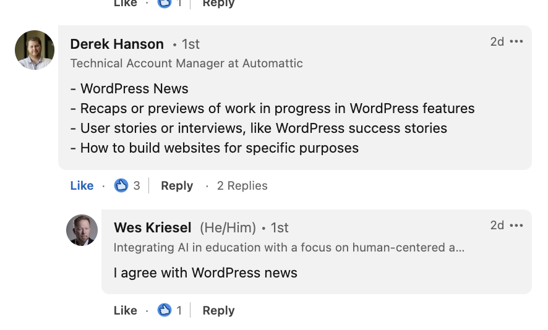548x330 pixels.
Task: Open options menu on Derek Hanson's comment
Action: [x=516, y=41]
